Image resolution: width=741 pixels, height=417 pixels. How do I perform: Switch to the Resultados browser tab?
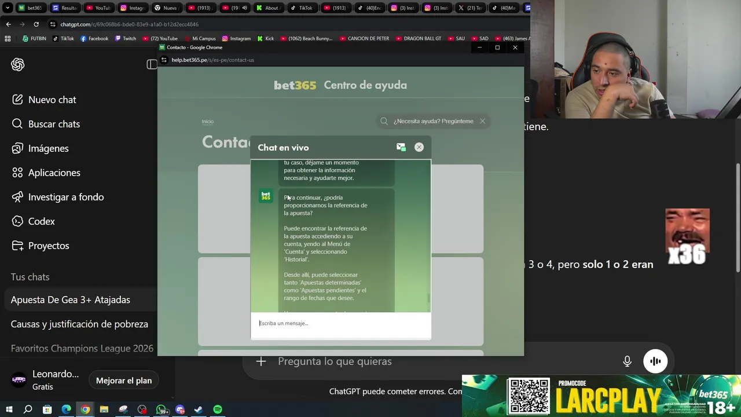(x=64, y=8)
